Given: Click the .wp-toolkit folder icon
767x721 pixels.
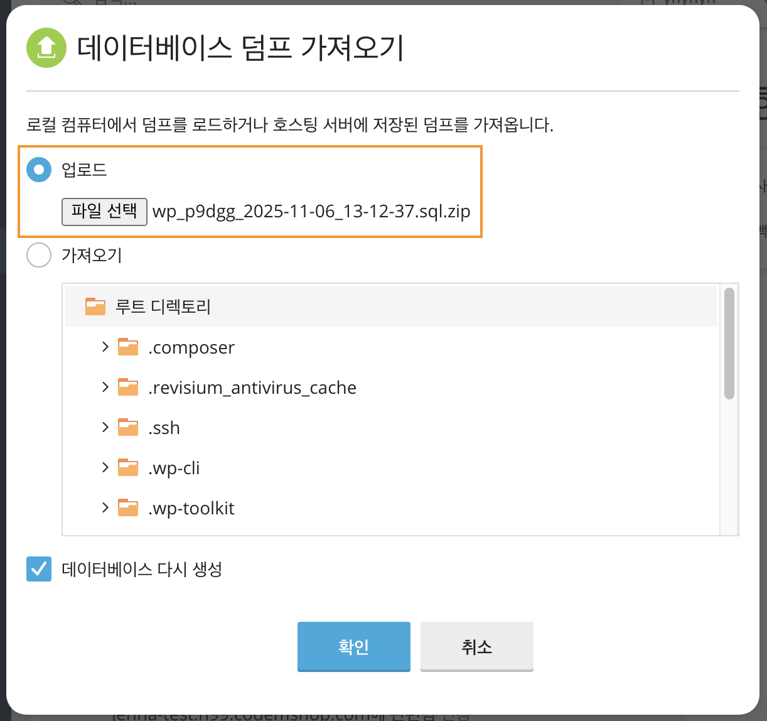Looking at the screenshot, I should [x=128, y=507].
